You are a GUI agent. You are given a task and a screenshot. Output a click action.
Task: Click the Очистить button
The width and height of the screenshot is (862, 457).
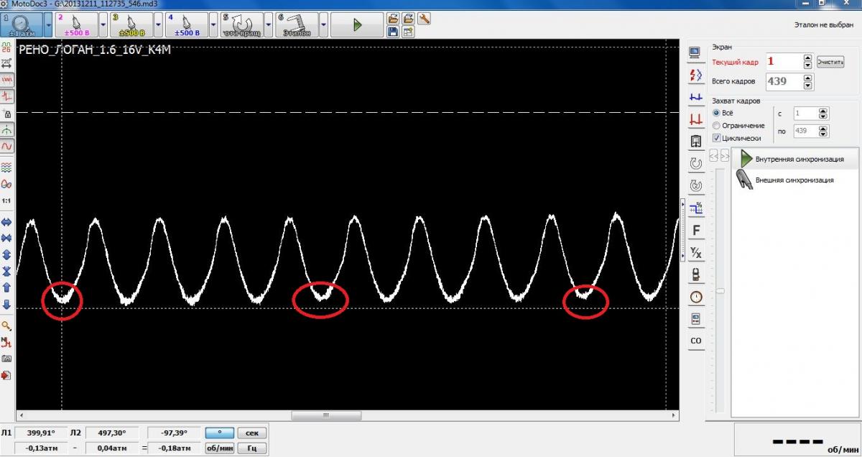point(830,62)
